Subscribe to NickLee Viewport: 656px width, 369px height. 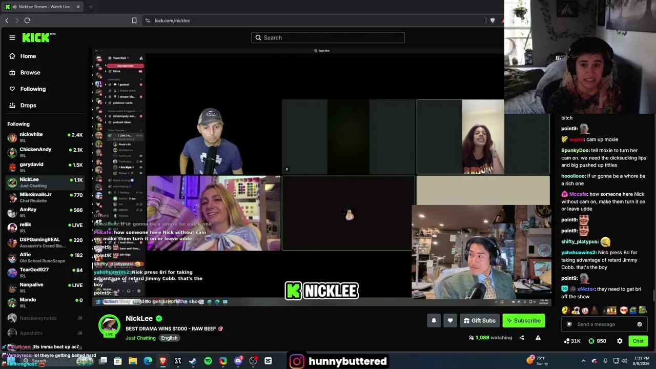(x=524, y=321)
